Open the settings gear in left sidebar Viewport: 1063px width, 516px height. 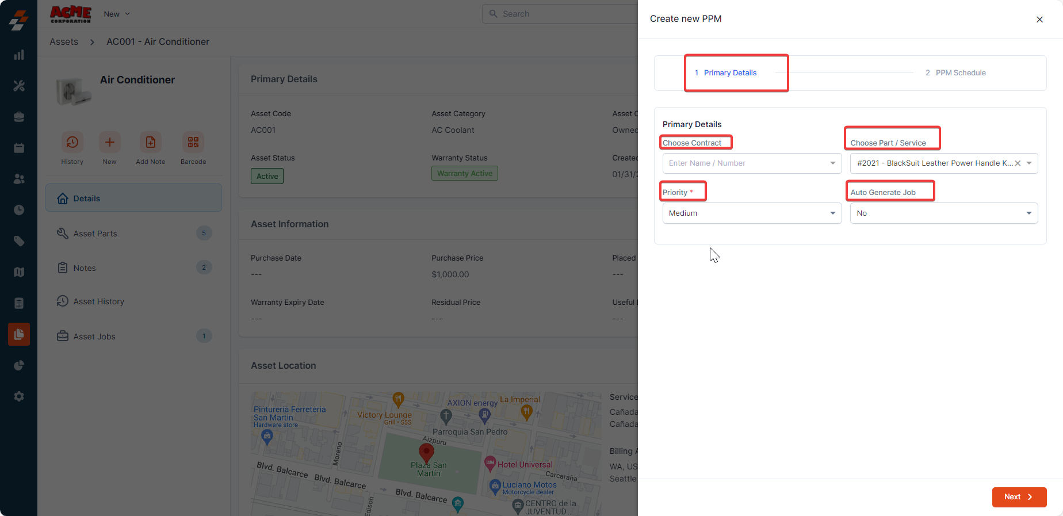tap(19, 396)
